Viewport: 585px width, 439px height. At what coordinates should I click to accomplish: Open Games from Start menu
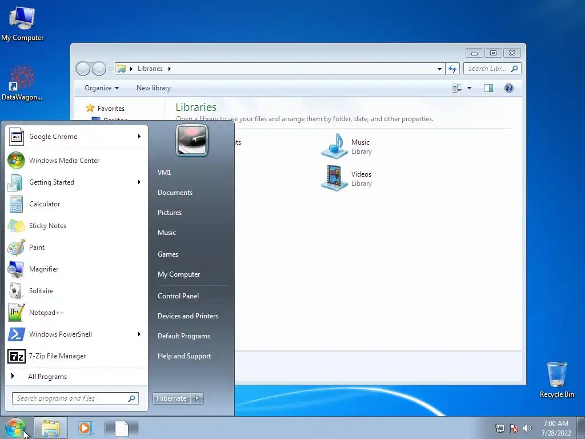168,254
